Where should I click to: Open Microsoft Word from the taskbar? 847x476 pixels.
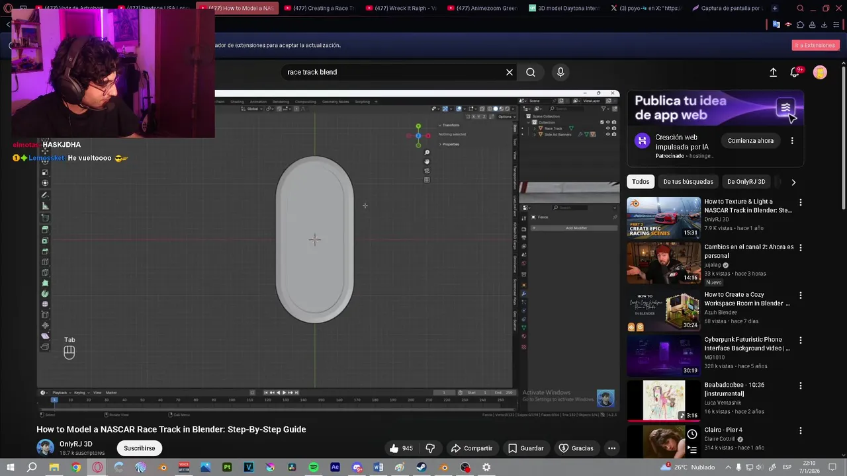[x=378, y=467]
